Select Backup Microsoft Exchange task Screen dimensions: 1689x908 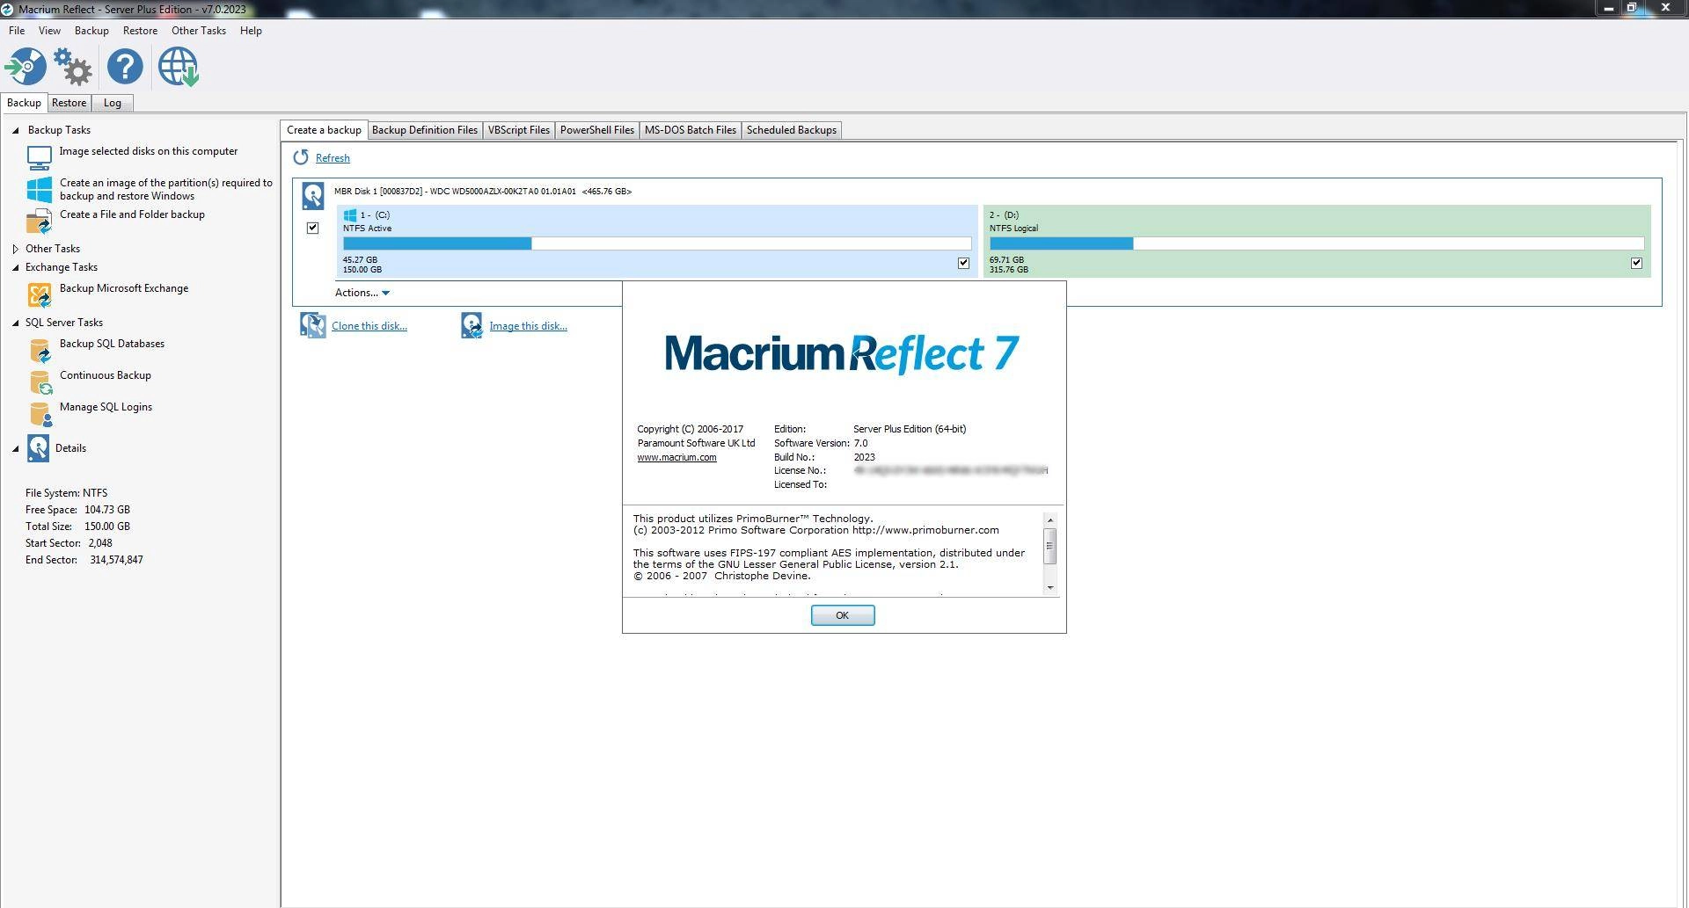(124, 288)
